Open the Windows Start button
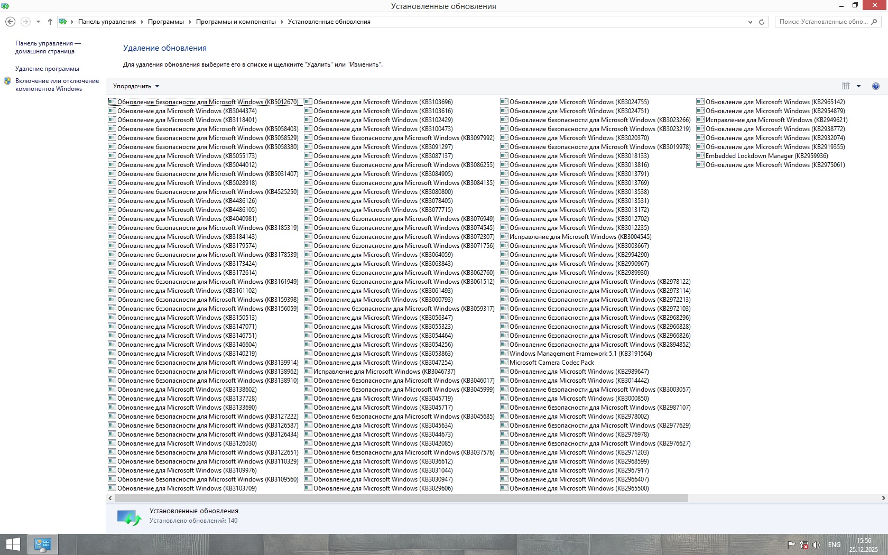This screenshot has width=888, height=555. click(13, 544)
